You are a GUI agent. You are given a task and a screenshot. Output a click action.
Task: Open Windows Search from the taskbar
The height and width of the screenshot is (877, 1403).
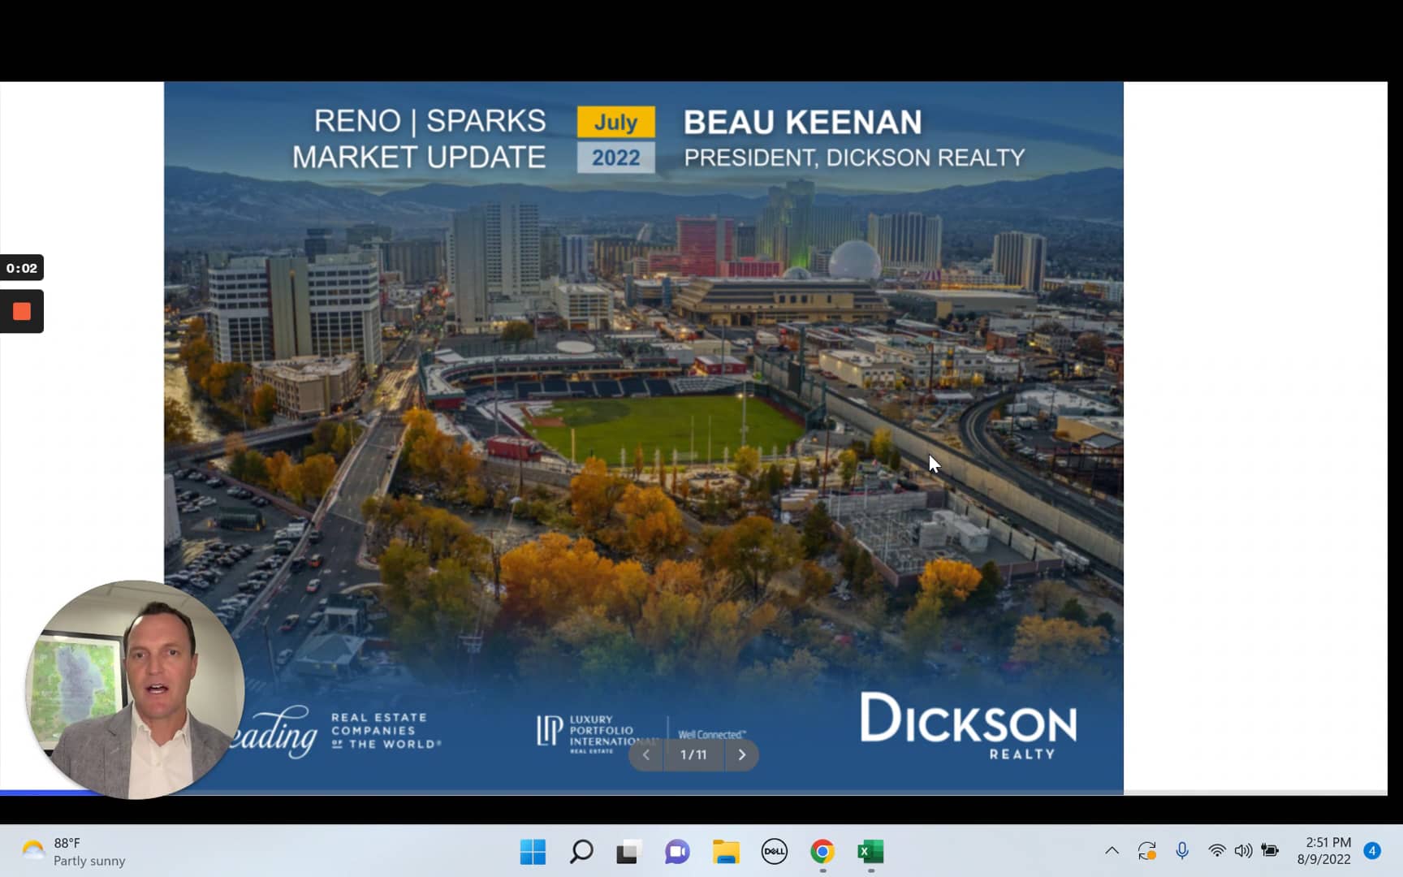coord(581,852)
